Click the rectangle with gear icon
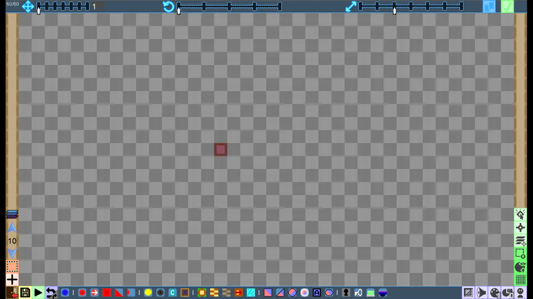Screen dimensions: 533x299 521,253
